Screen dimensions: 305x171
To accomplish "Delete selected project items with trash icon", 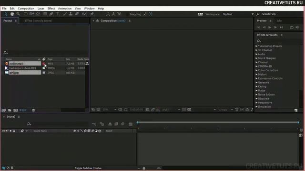I will (x=33, y=110).
